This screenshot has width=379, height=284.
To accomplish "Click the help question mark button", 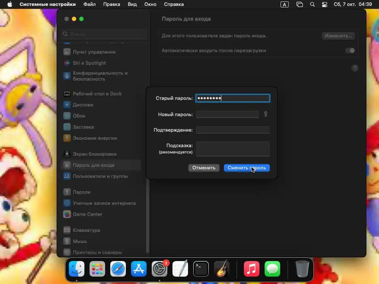I will point(355,68).
